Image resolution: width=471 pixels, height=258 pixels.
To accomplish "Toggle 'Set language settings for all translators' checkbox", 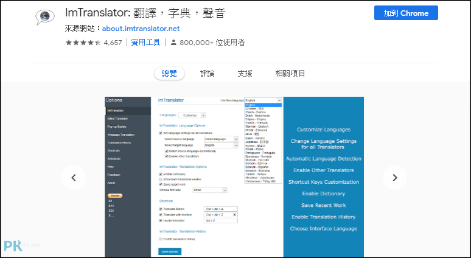I will [161, 133].
